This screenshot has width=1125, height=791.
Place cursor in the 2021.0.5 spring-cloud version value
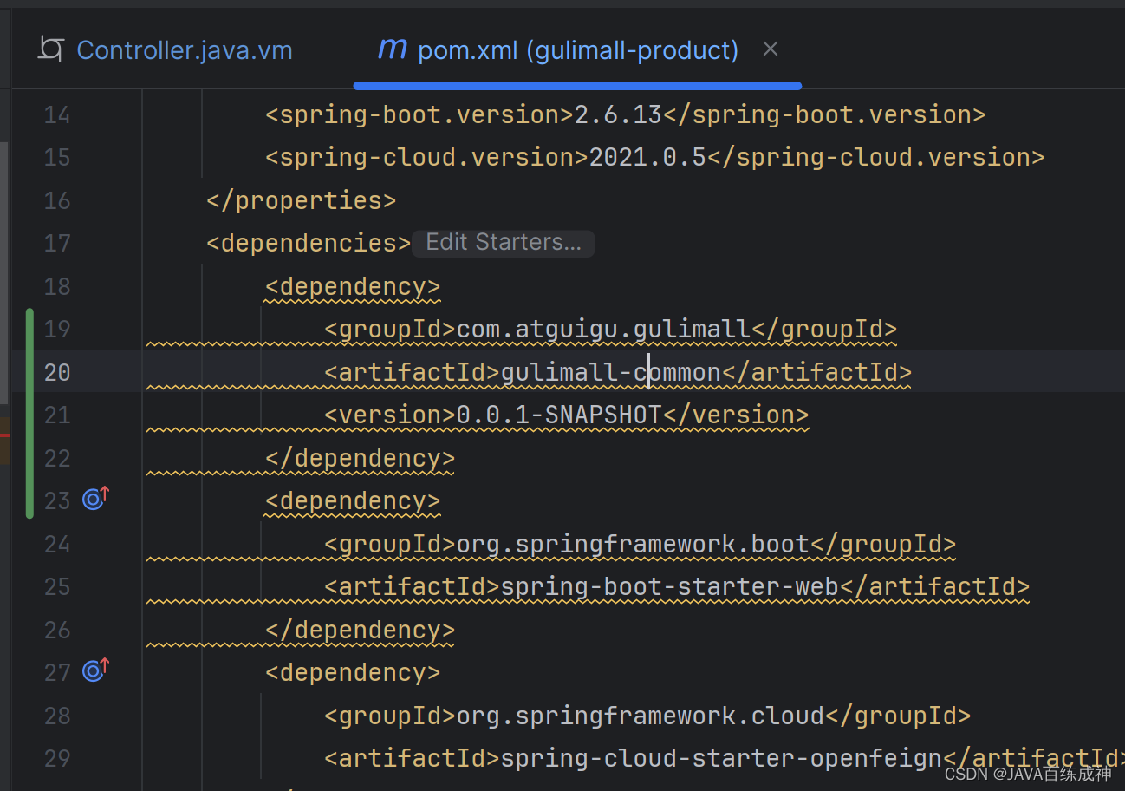coord(647,158)
